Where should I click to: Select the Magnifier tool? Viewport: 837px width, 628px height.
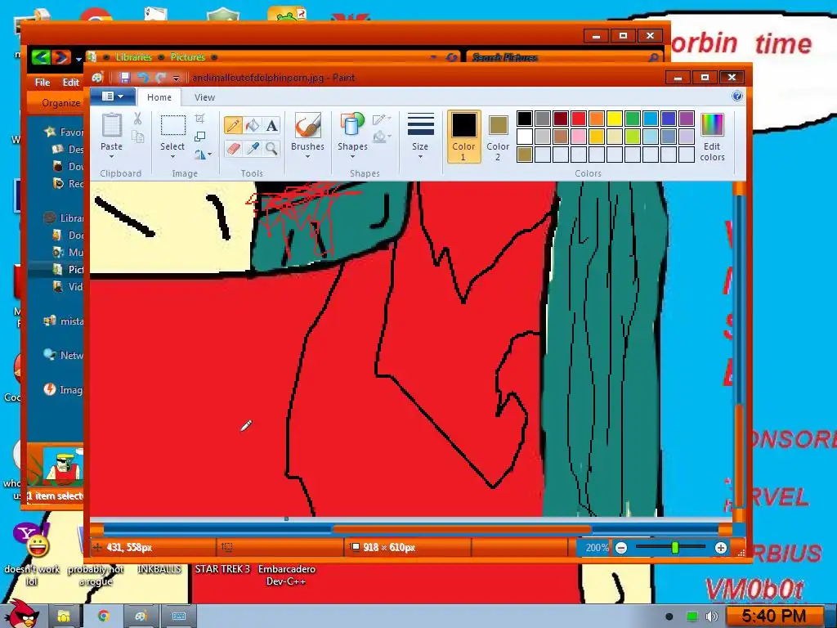coord(271,149)
